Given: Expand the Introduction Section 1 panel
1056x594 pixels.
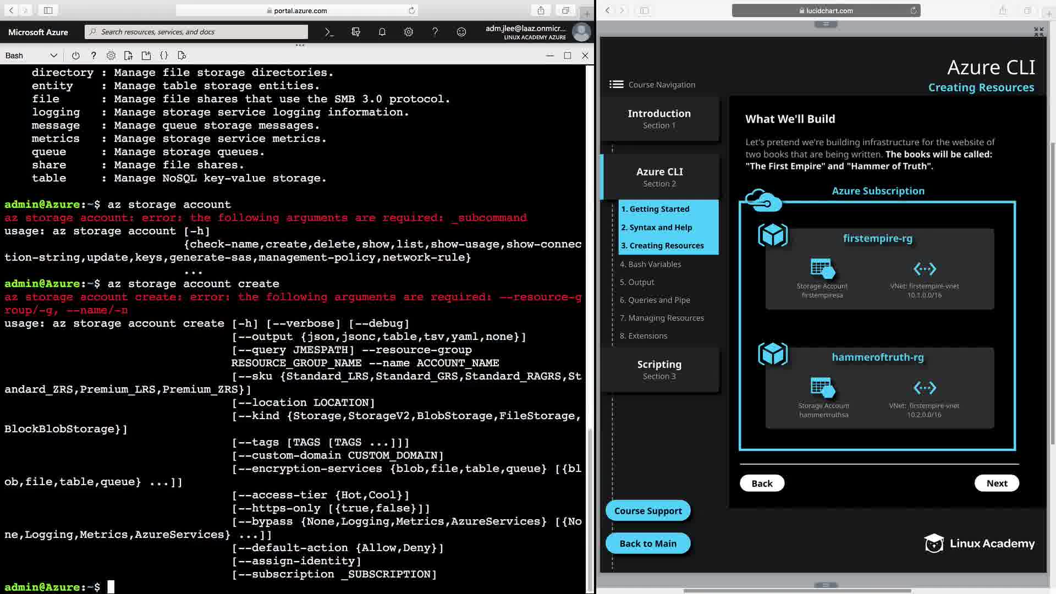Looking at the screenshot, I should coord(659,119).
